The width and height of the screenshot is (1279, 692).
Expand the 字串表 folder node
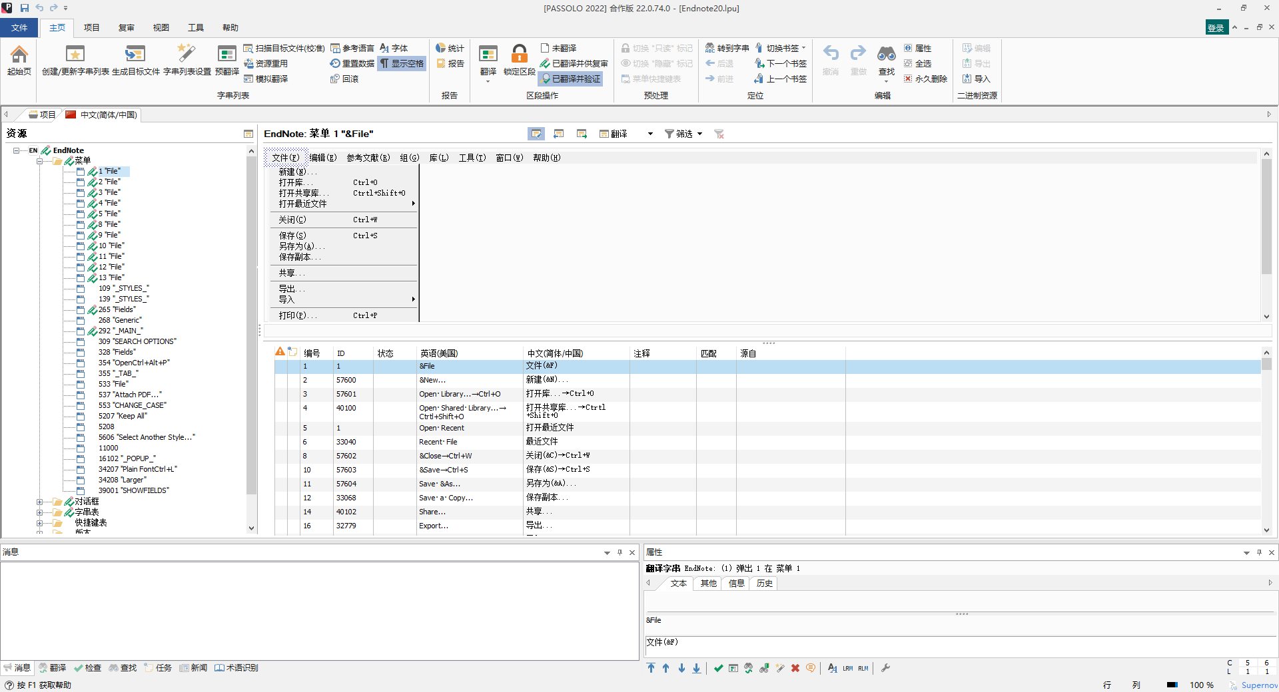tap(39, 512)
